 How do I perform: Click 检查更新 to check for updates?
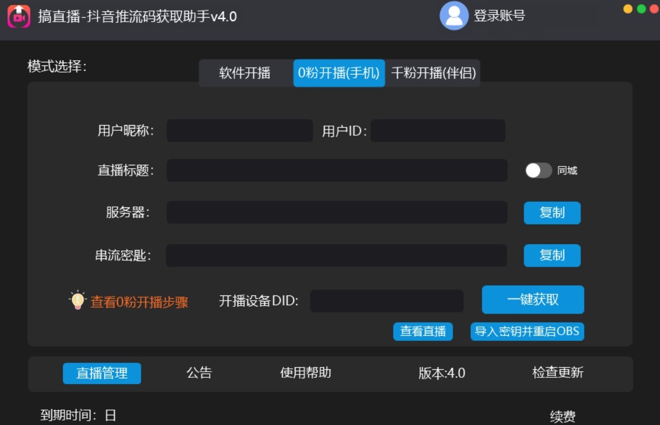[x=558, y=373]
